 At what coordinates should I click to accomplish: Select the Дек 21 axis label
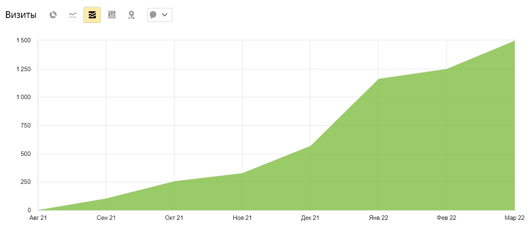pos(310,218)
